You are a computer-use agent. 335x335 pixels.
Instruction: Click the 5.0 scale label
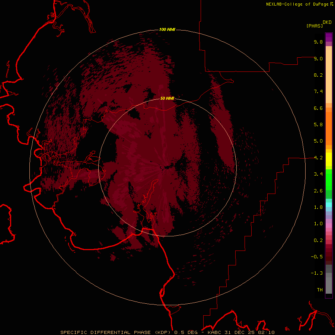click(318, 141)
